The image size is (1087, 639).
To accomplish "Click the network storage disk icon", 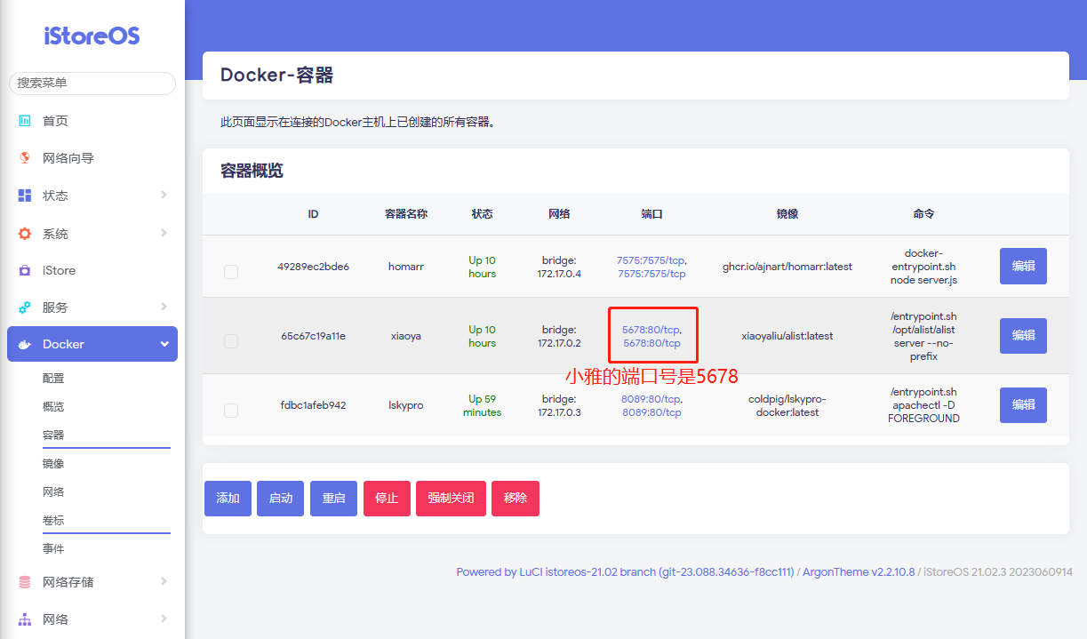I will [25, 582].
